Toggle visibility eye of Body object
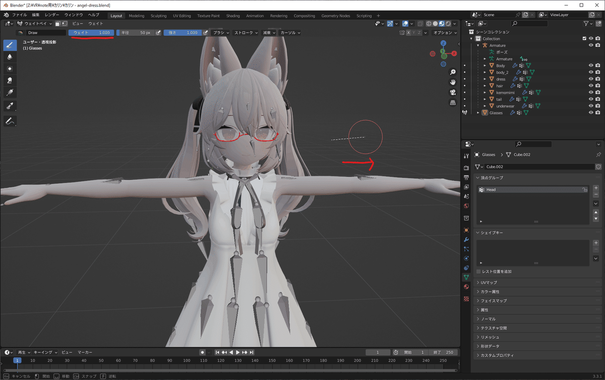Screen dimensions: 605x380 [591, 65]
